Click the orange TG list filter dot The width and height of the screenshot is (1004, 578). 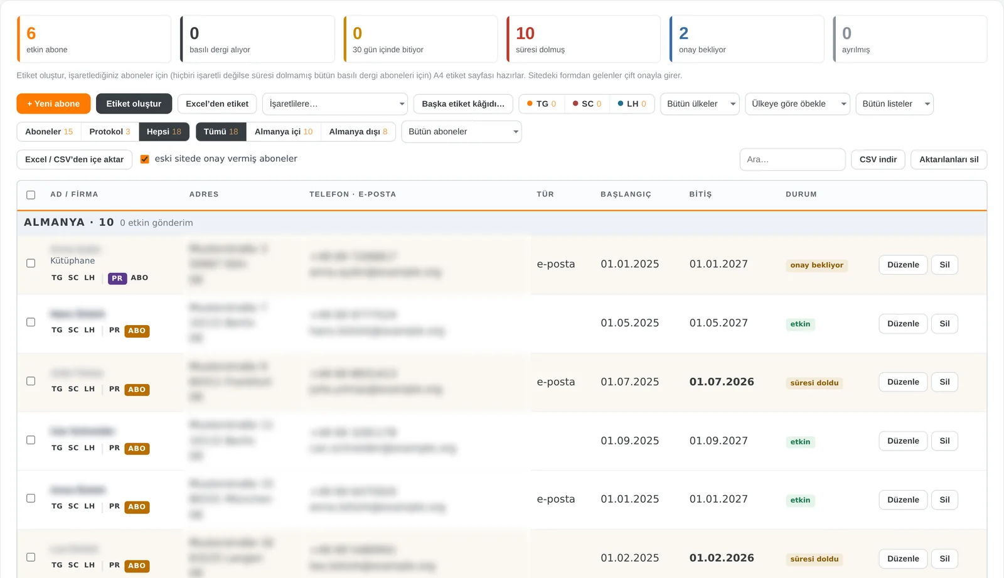coord(530,104)
